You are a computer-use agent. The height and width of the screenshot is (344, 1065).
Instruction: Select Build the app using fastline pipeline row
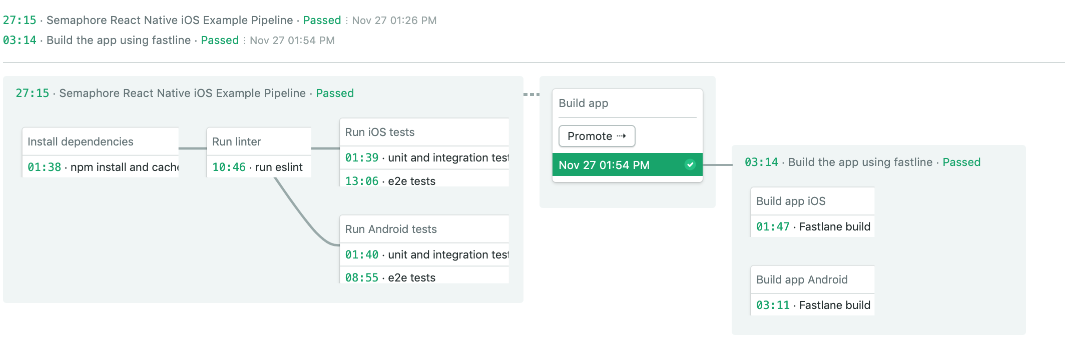(x=118, y=40)
